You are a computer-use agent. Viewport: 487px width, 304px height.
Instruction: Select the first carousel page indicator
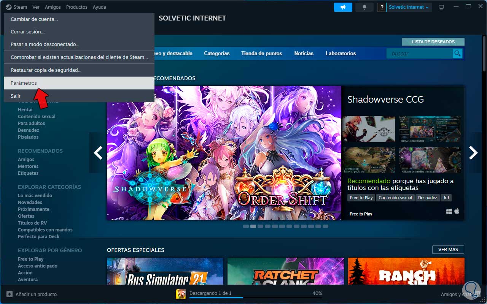pyautogui.click(x=246, y=226)
